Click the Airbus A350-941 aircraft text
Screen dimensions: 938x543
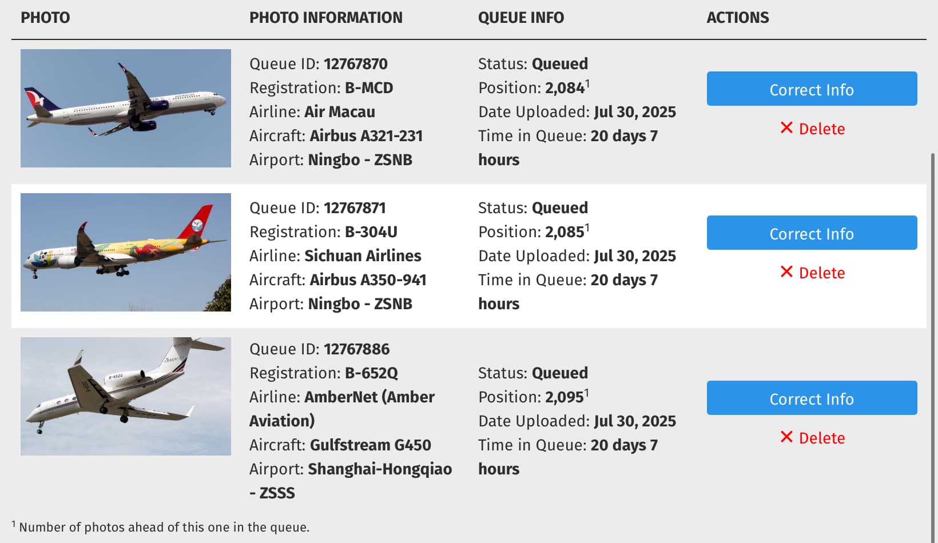[368, 280]
